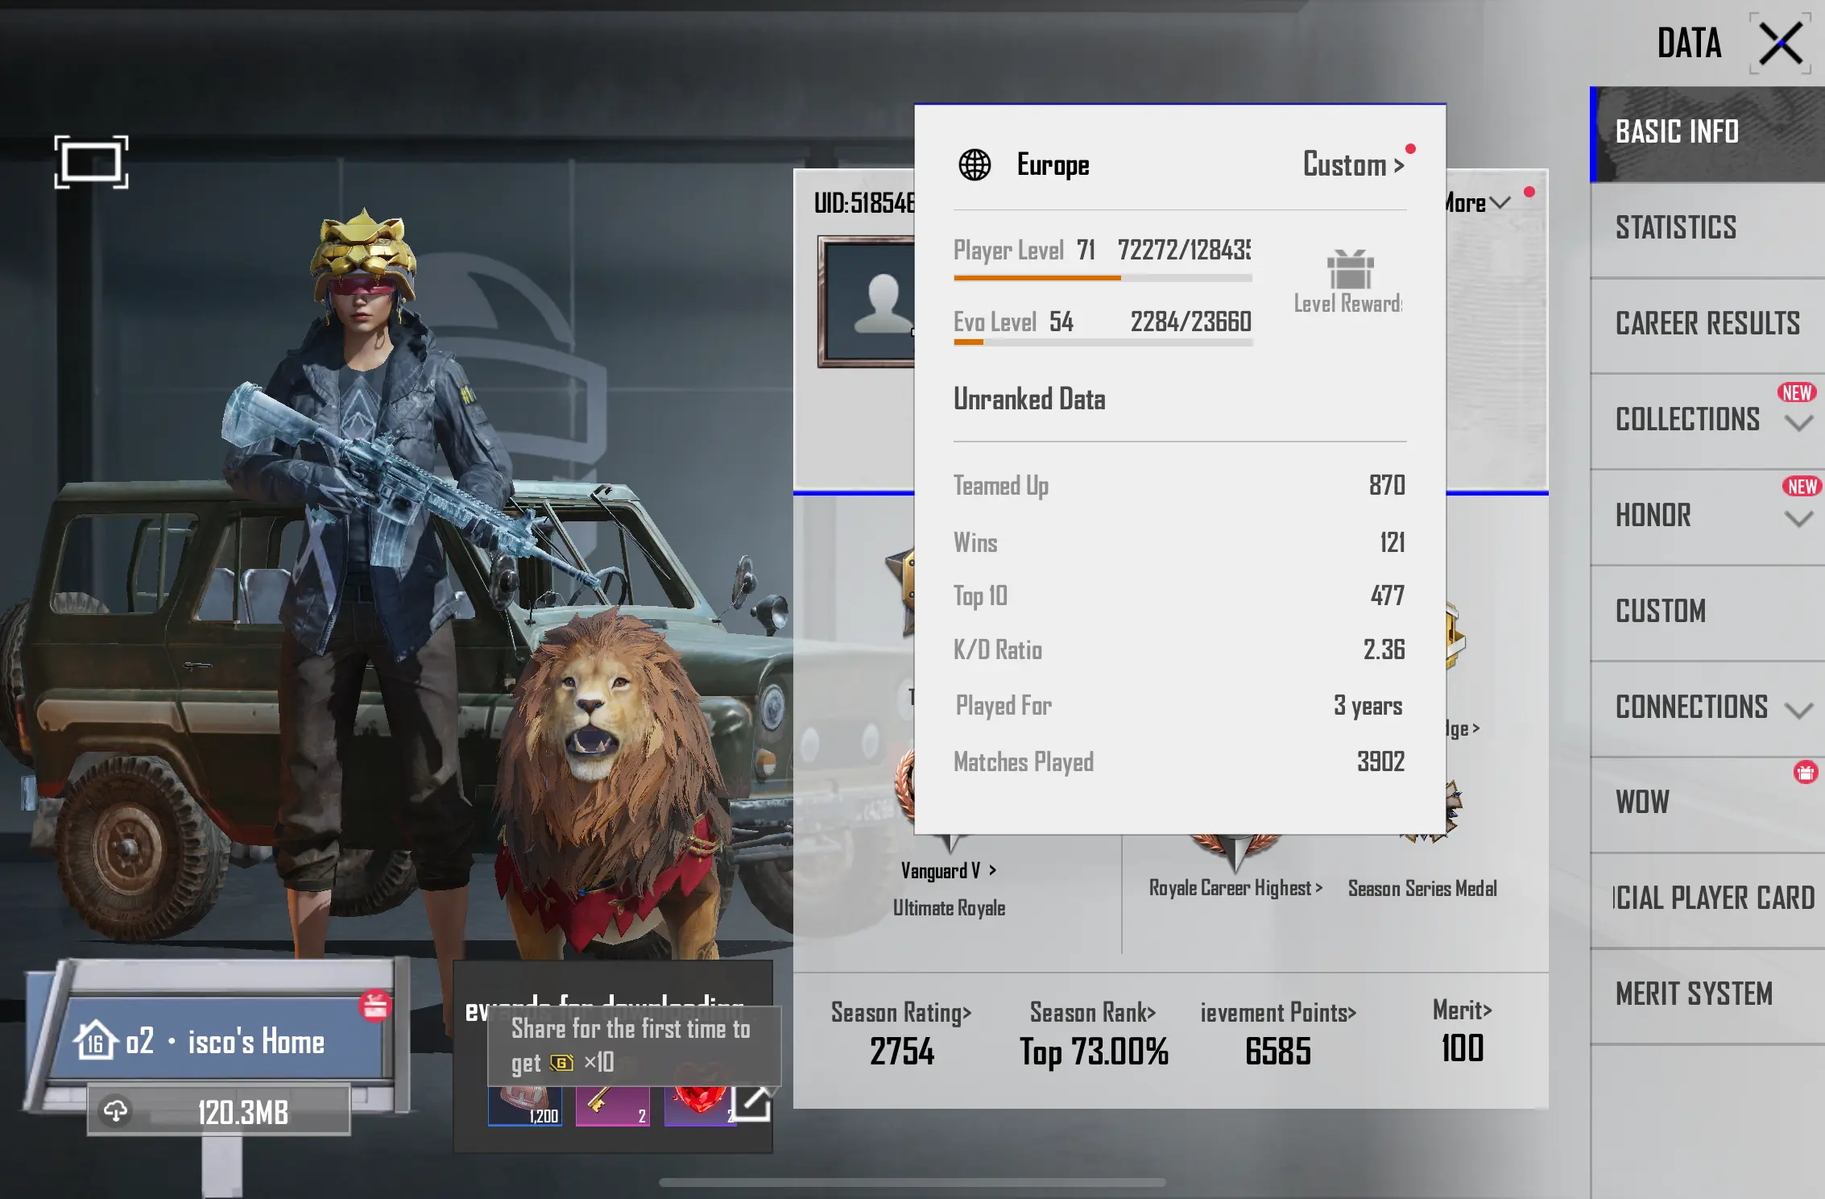Tap the cloud download icon beside 120.3MB
The height and width of the screenshot is (1199, 1825).
tap(115, 1111)
